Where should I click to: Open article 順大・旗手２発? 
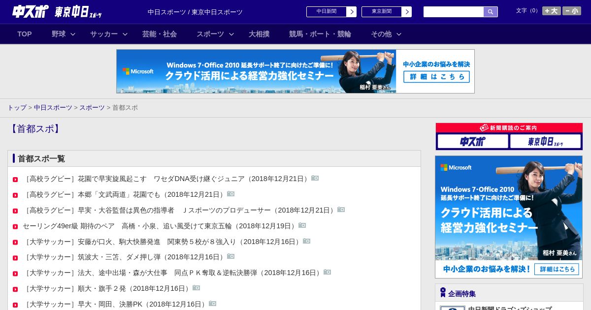[107, 288]
